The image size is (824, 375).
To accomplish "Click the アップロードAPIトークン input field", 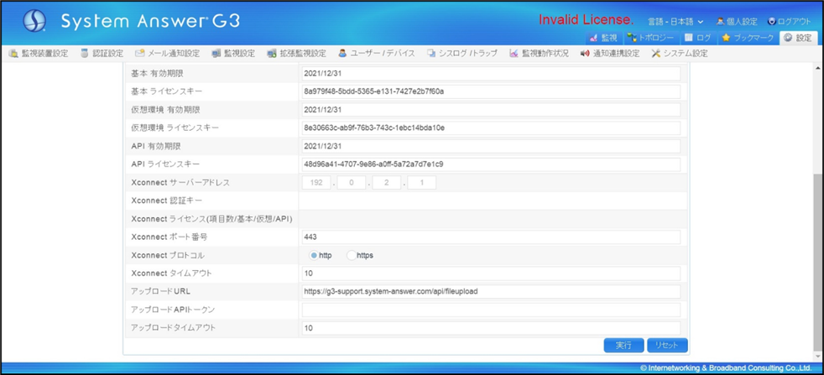I will coord(491,310).
